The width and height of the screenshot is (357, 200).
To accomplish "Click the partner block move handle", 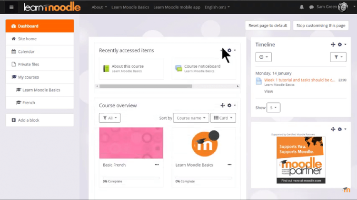I will tap(333, 129).
